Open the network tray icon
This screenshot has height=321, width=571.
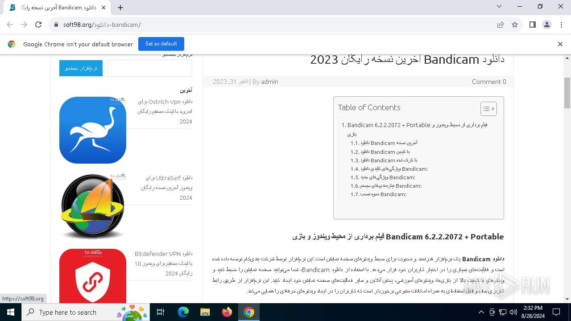[503, 312]
